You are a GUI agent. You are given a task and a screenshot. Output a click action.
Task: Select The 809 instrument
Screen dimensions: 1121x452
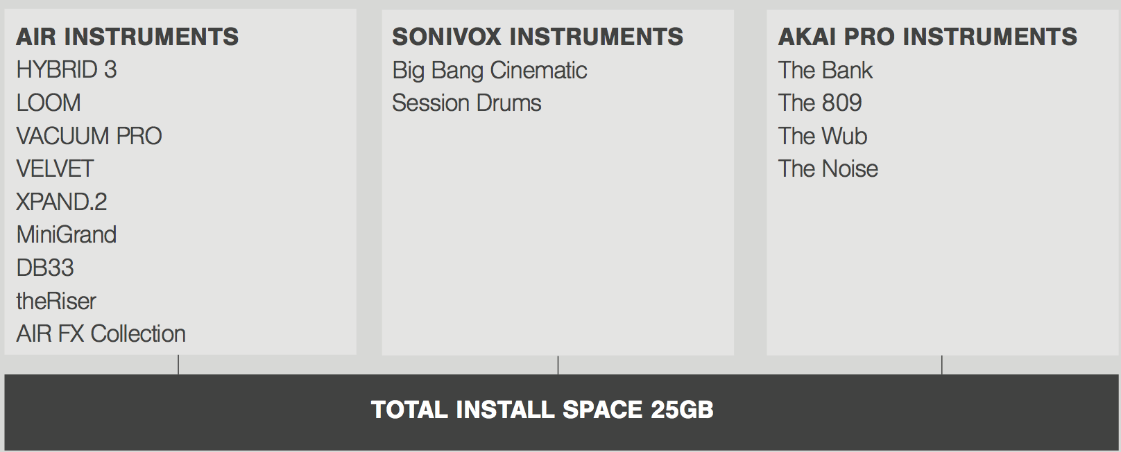tap(820, 103)
